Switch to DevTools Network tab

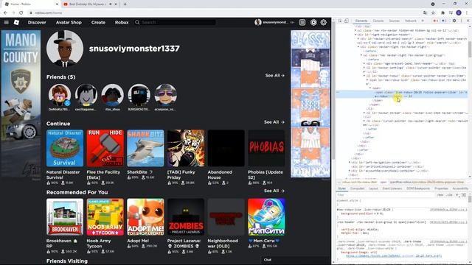(411, 21)
